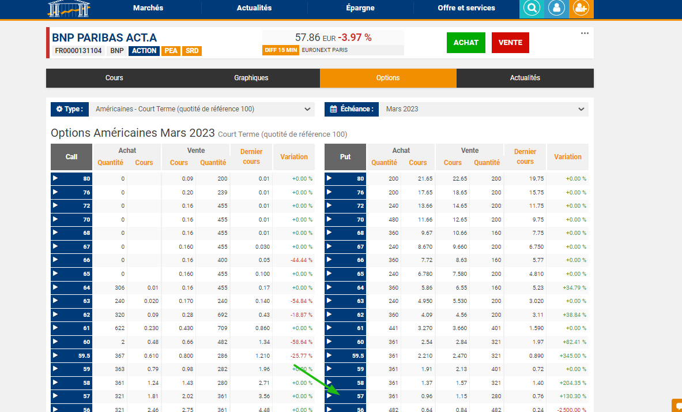Open the option Type dropdown
This screenshot has width=682, height=412.
202,109
